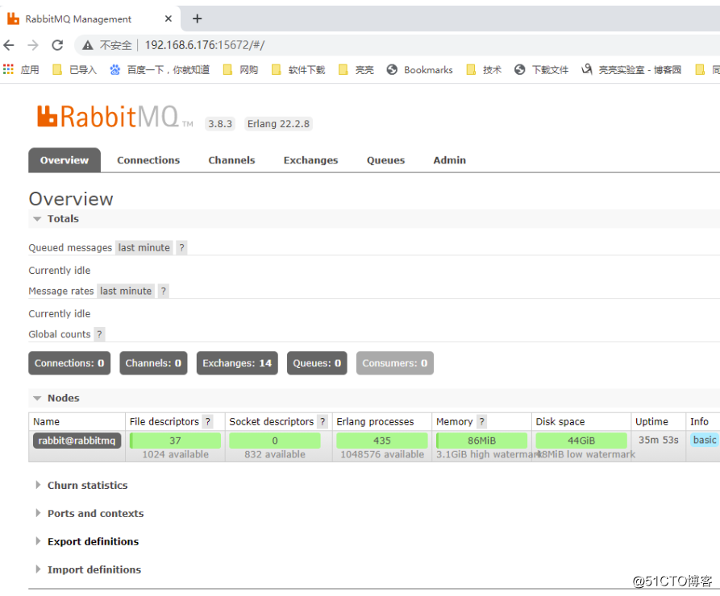Click the 832 available text
The height and width of the screenshot is (596, 720).
(275, 454)
